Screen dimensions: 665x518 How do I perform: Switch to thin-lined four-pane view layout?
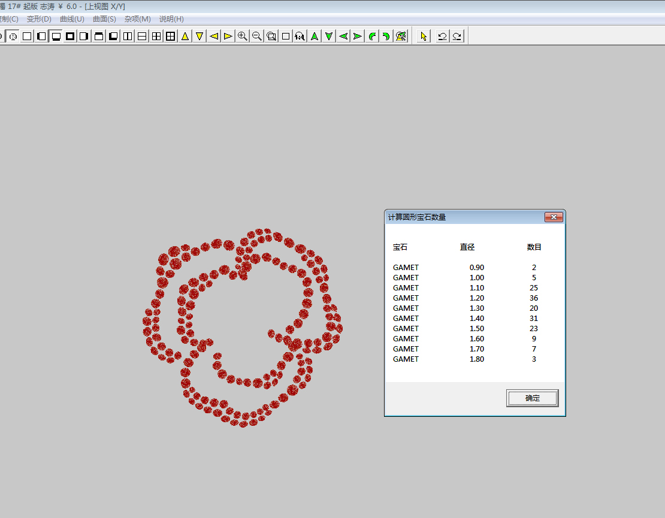pyautogui.click(x=156, y=36)
